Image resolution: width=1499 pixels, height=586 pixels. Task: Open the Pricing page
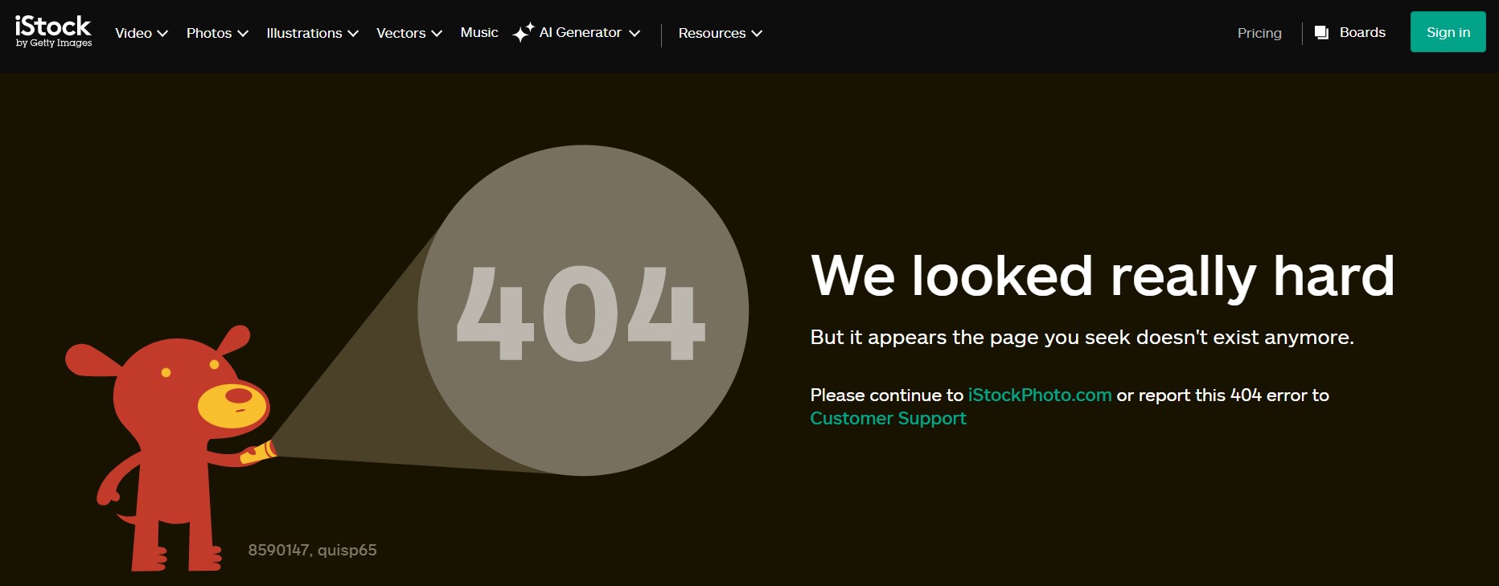click(x=1259, y=33)
